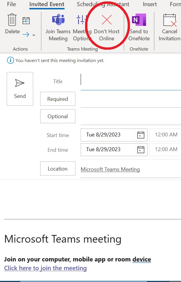Click Don't Host Online button
Screen dimensions: 181x282
(107, 28)
